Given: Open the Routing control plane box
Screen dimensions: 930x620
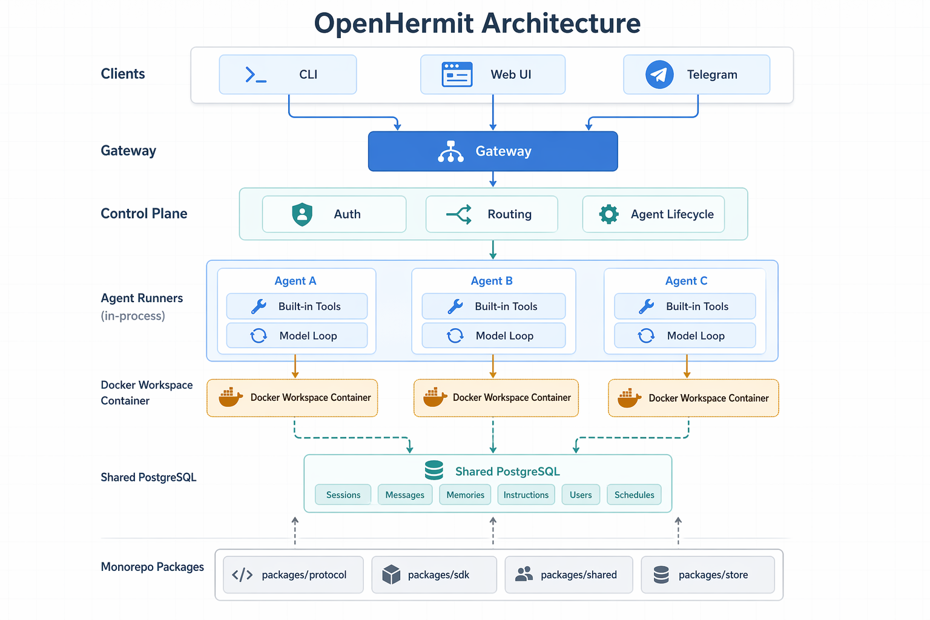Looking at the screenshot, I should coord(492,214).
